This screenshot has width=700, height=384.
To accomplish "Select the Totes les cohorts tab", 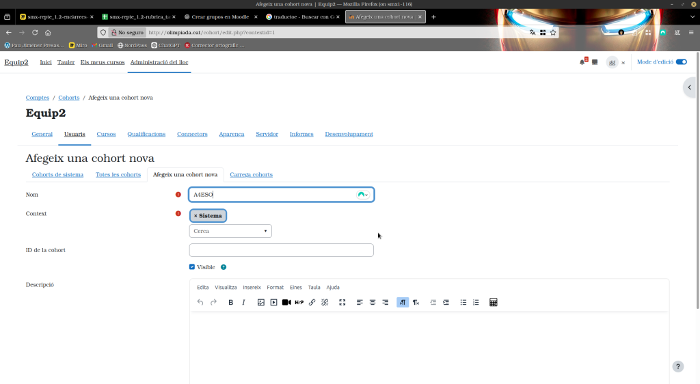I will tap(118, 174).
